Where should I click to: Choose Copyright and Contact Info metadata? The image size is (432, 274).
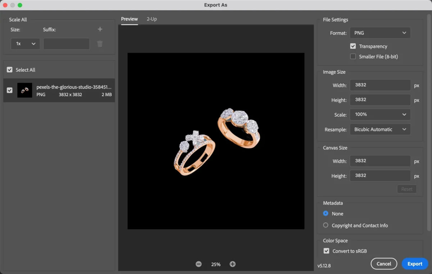(x=325, y=225)
